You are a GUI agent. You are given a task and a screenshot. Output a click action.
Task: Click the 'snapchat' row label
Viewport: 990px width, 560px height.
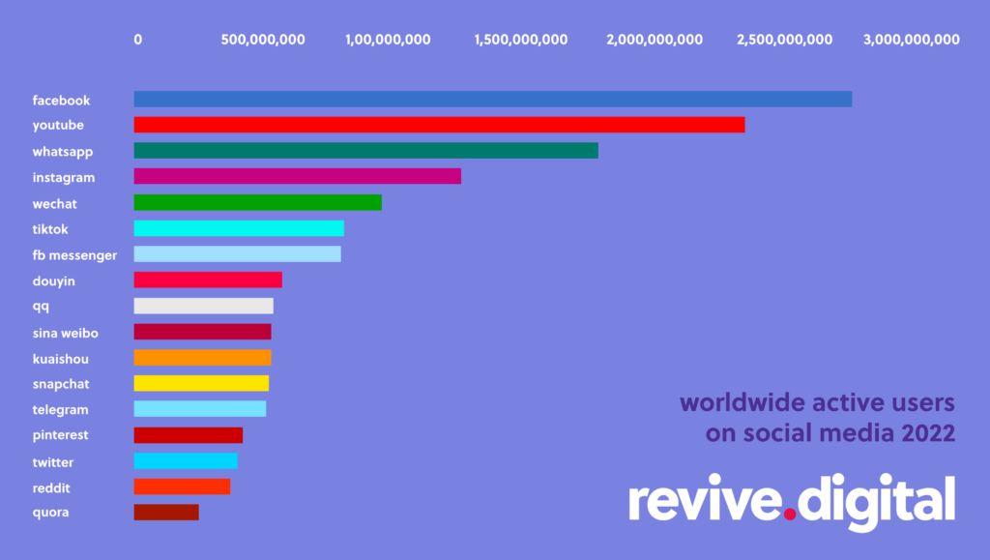61,384
